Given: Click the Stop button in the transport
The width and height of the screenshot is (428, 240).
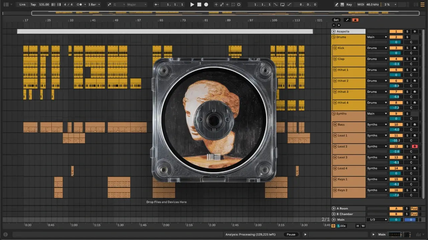Looking at the screenshot, I should 199,5.
